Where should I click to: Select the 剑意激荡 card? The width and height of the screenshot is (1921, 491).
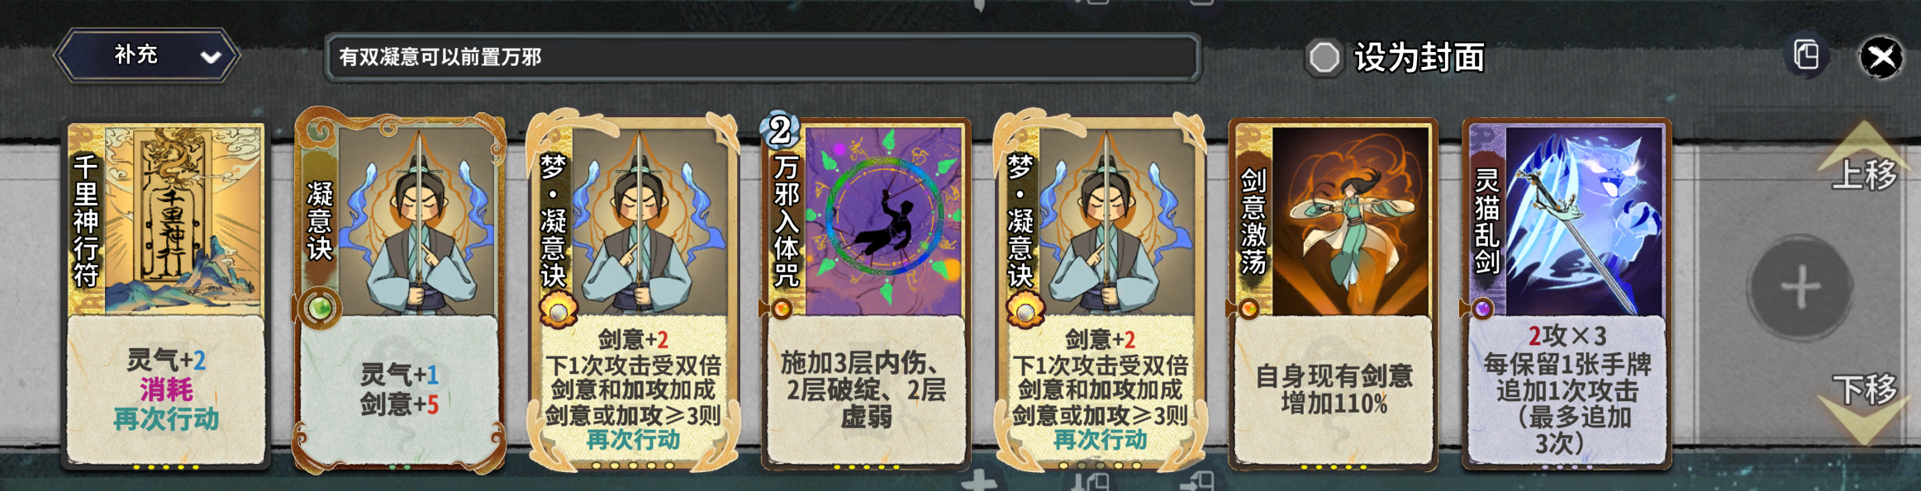[1333, 295]
